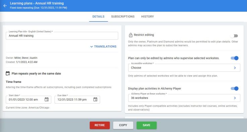Click the Learning plans breadcrumb link

[21, 3]
